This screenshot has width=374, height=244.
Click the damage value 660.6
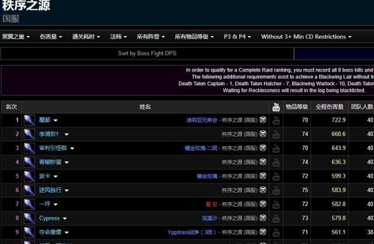tap(338, 134)
